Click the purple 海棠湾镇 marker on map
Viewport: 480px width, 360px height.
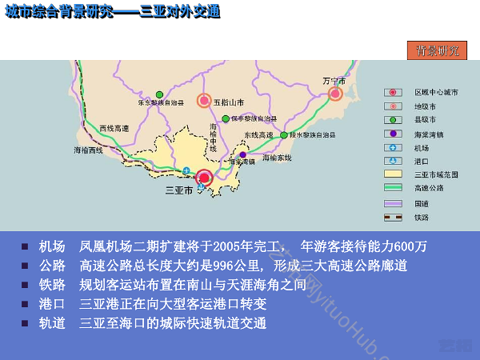click(x=242, y=154)
